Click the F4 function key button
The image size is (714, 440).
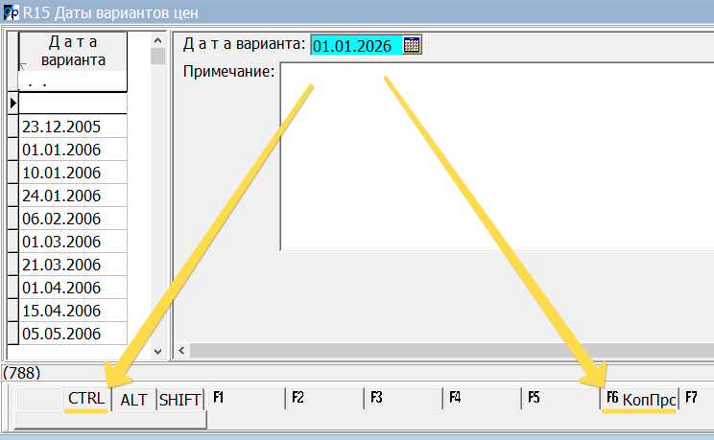tap(482, 398)
